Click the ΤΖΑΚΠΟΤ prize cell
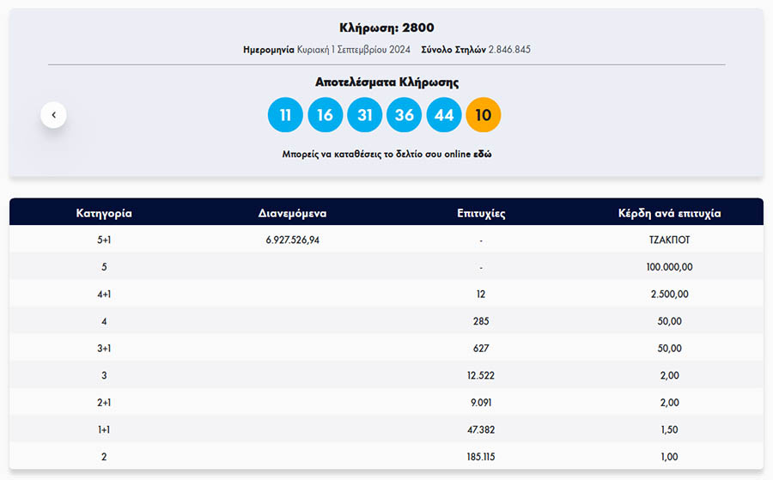This screenshot has width=773, height=480. tap(669, 240)
